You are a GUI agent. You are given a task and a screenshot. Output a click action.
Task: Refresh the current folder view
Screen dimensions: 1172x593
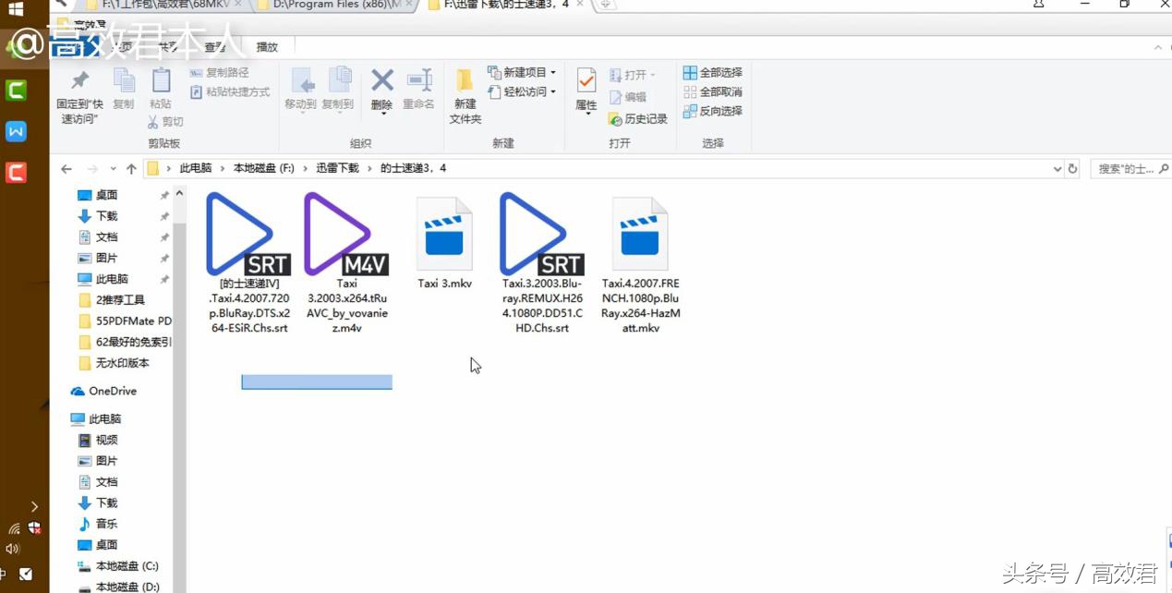(x=1072, y=169)
